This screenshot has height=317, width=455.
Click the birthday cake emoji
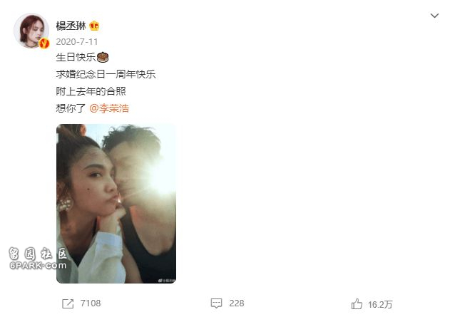click(x=103, y=57)
